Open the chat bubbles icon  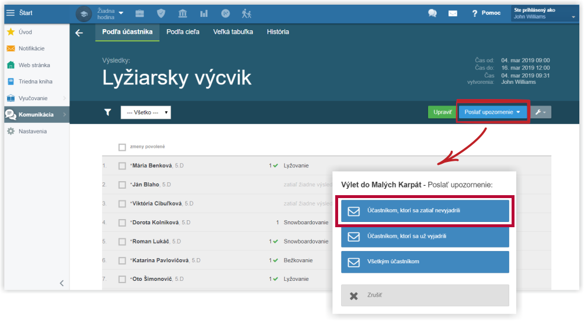click(x=432, y=13)
